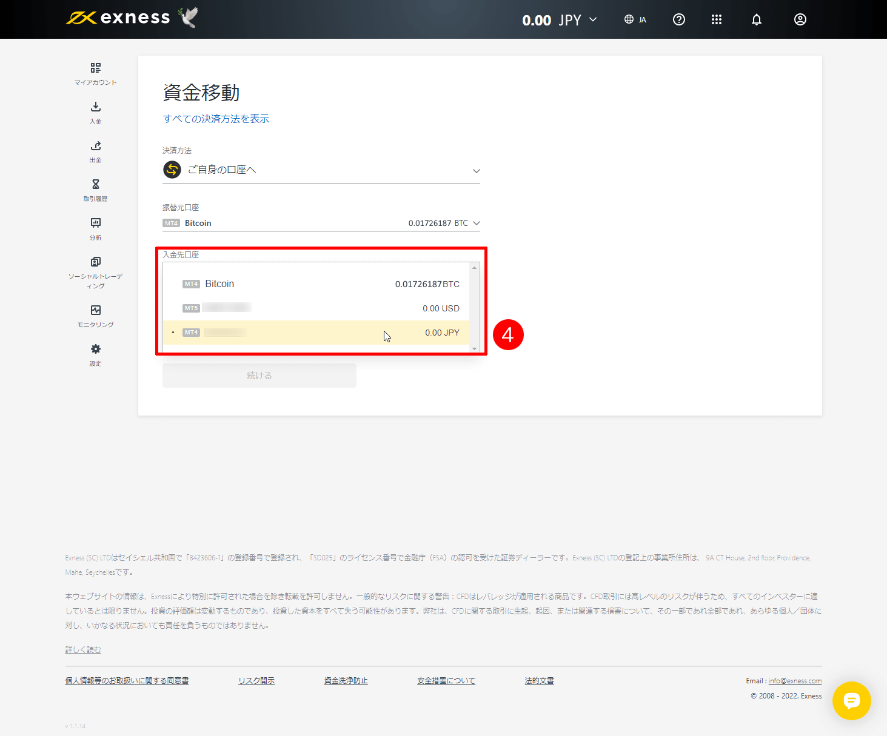This screenshot has height=736, width=887.
Task: Open the マイアカウント section in the sidebar
Action: 95,73
